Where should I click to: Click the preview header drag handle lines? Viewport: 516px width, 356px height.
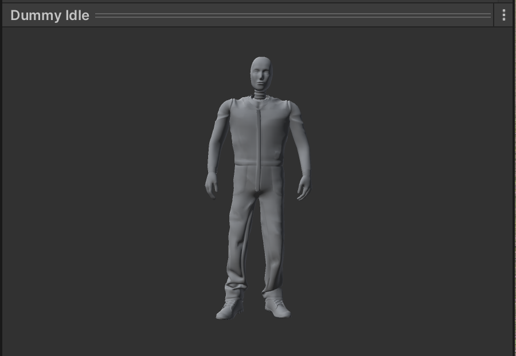(x=292, y=15)
